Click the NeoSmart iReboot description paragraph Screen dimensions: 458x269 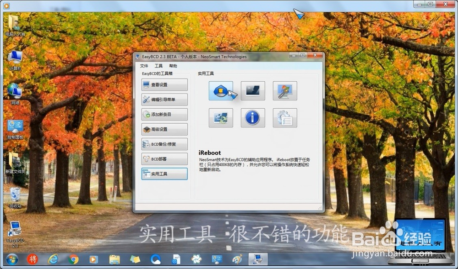click(x=255, y=164)
